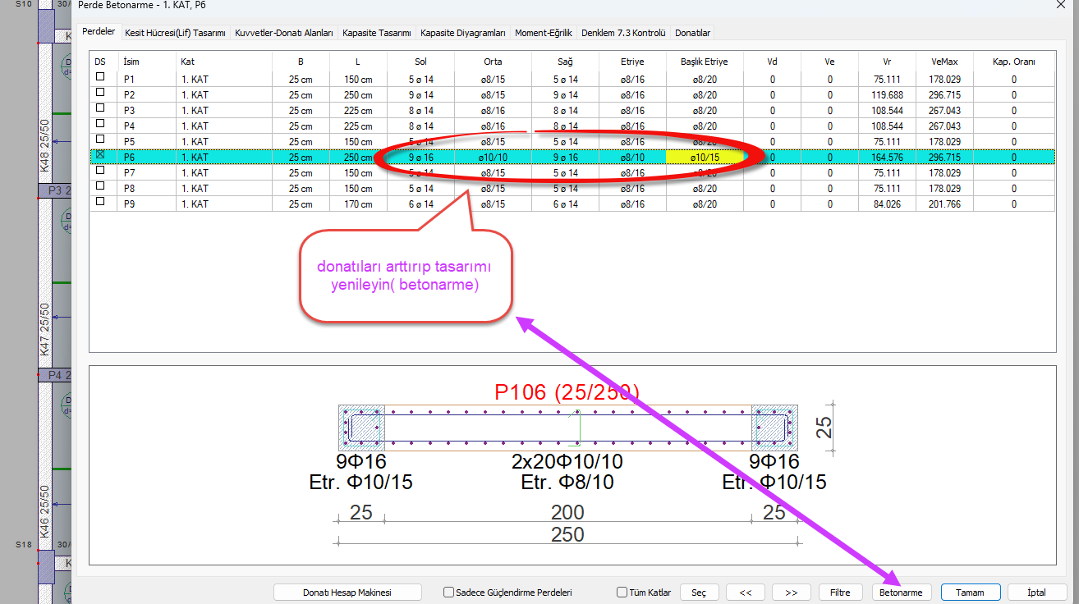1079x604 pixels.
Task: Go to next wall with >> button
Action: point(792,593)
